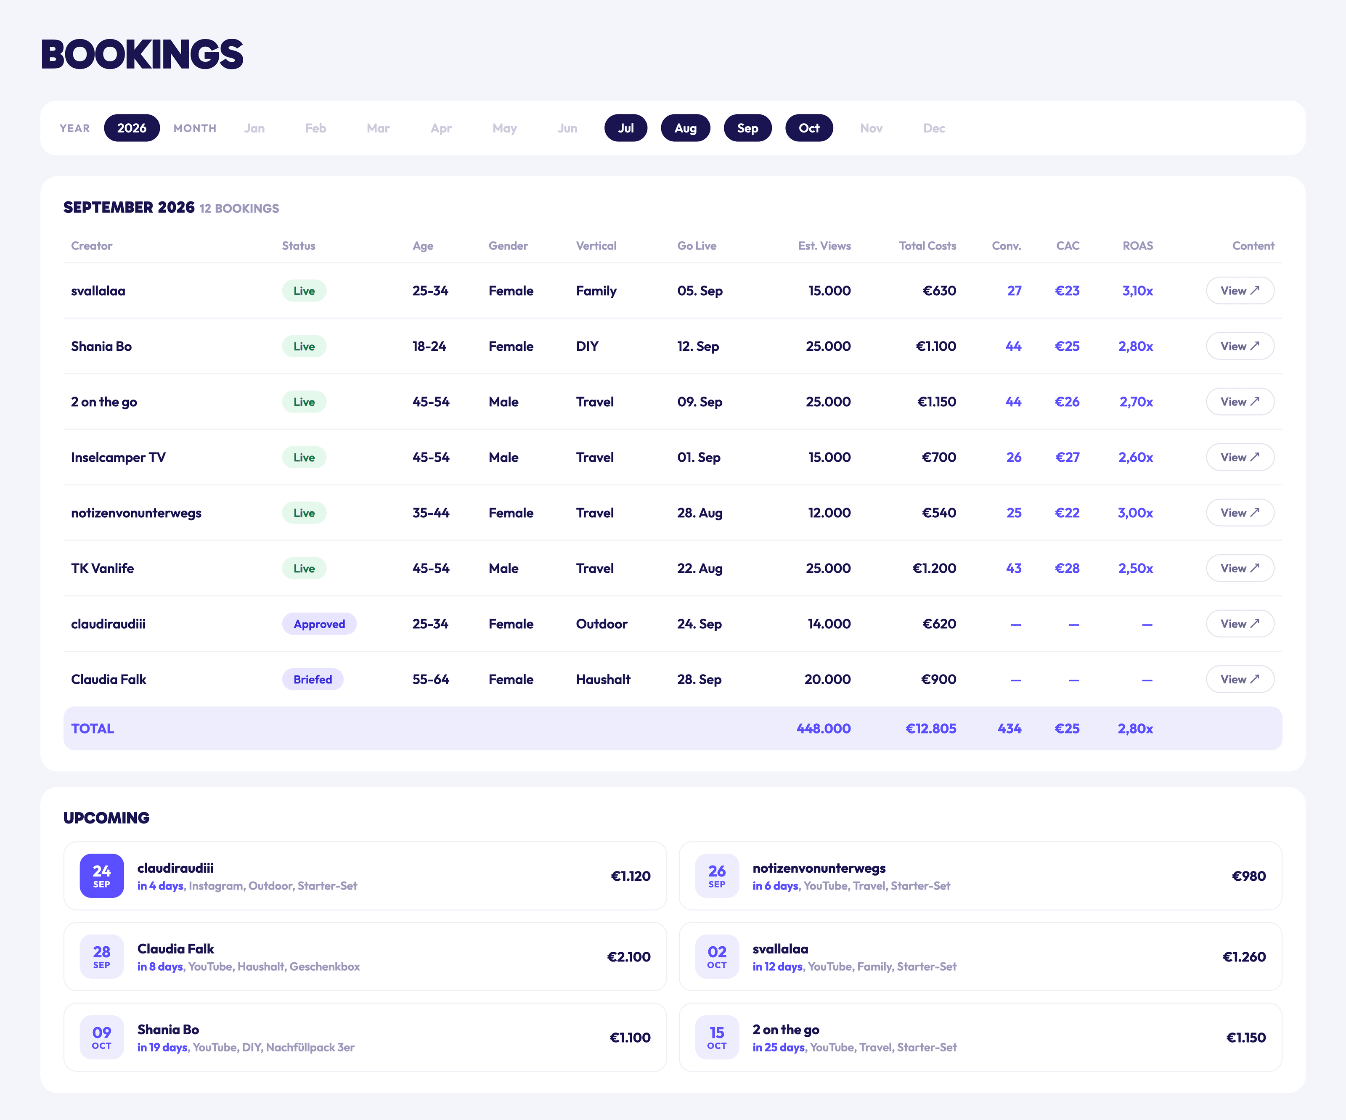Viewport: 1346px width, 1120px height.
Task: Open the upcoming claudiraudiii card dated 24 Sep
Action: (x=365, y=876)
